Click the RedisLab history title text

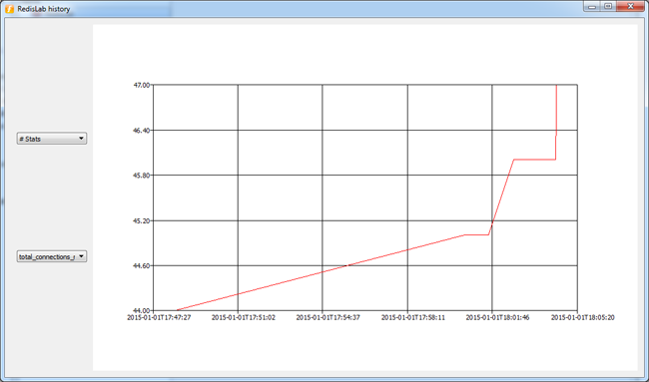pos(44,9)
